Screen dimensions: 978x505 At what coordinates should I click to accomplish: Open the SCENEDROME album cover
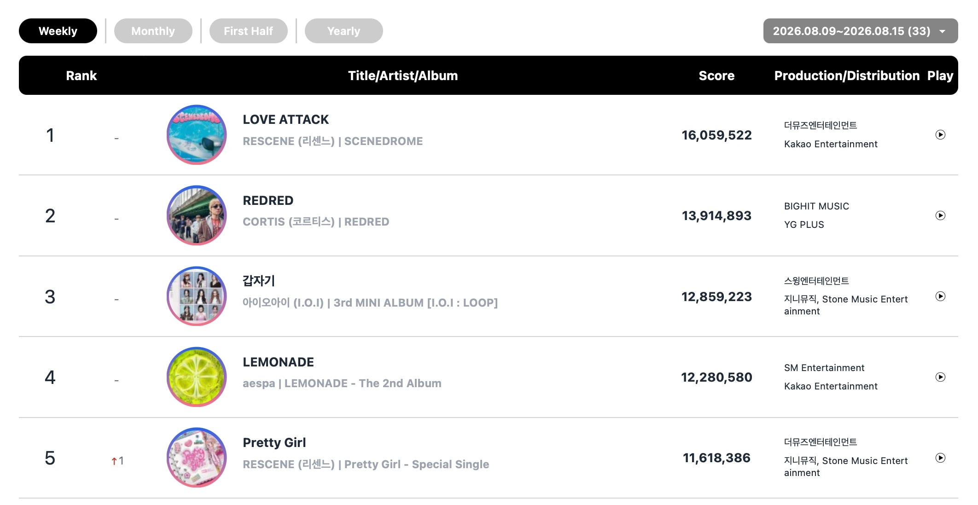pyautogui.click(x=197, y=135)
